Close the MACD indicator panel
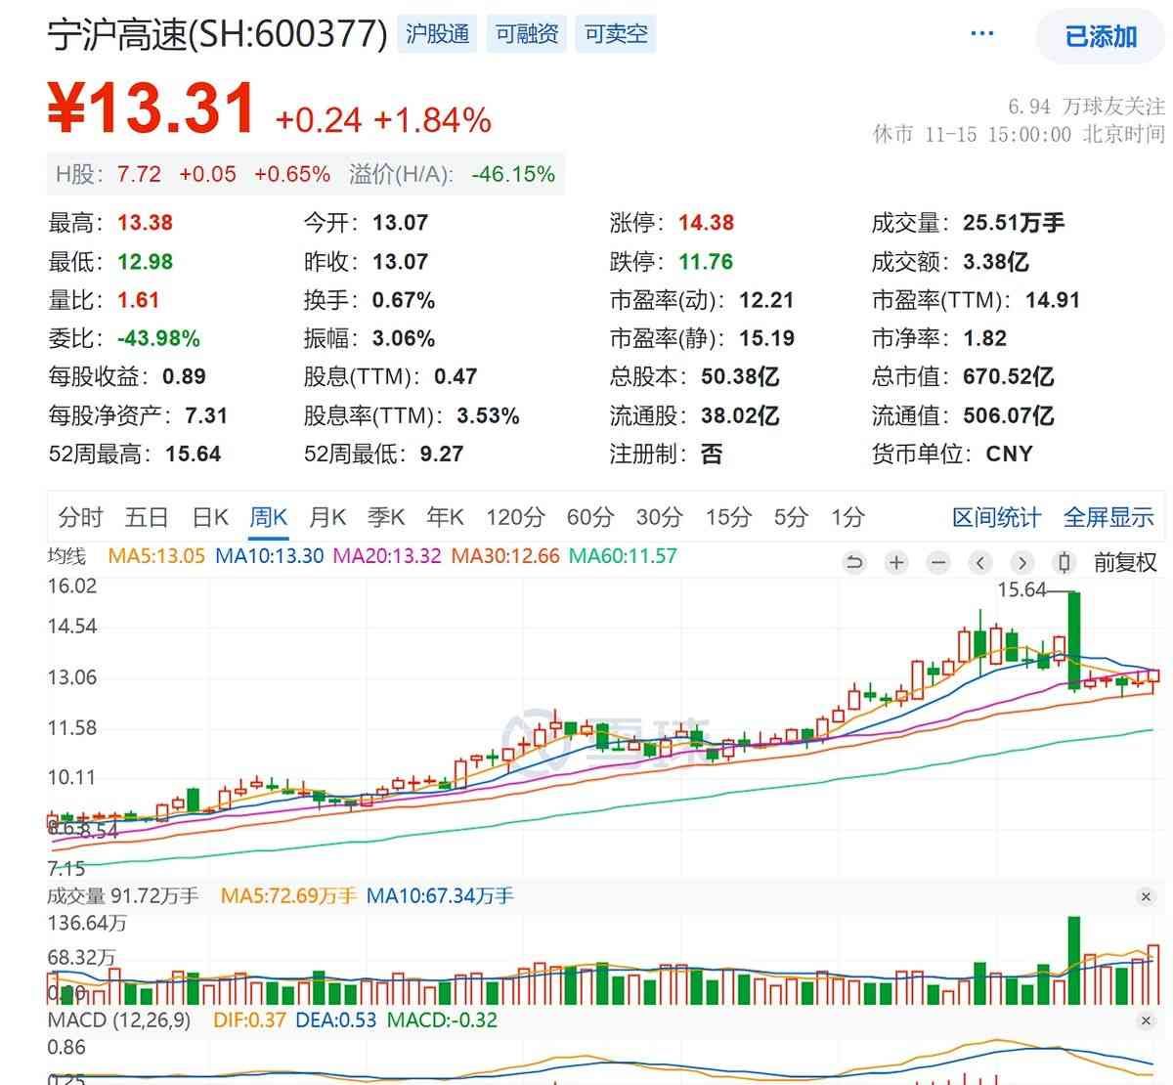Screen dimensions: 1173x1085 click(1146, 1020)
